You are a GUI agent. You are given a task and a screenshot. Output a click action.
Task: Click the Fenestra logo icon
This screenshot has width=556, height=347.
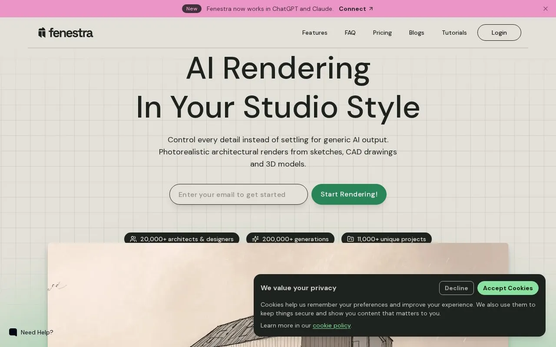(42, 33)
